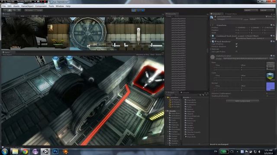Viewport: 277px width, 155px height.
Task: Click search by type icon in Project
Action: click(x=200, y=95)
